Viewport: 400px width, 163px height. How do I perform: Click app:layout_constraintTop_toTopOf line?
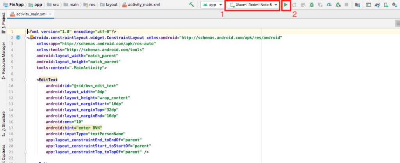97,152
